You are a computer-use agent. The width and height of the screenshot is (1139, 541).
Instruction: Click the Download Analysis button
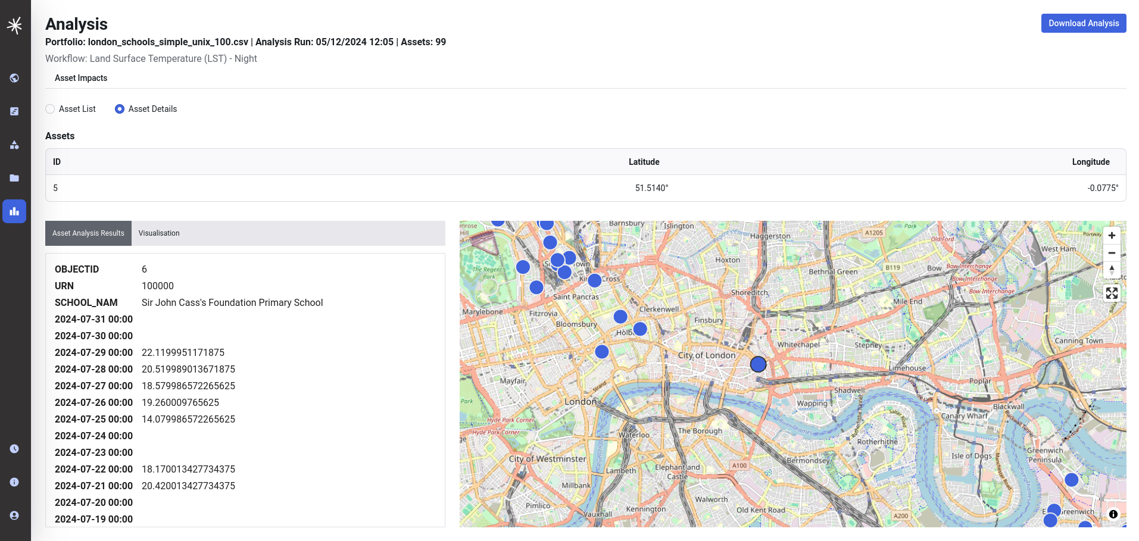(x=1084, y=23)
